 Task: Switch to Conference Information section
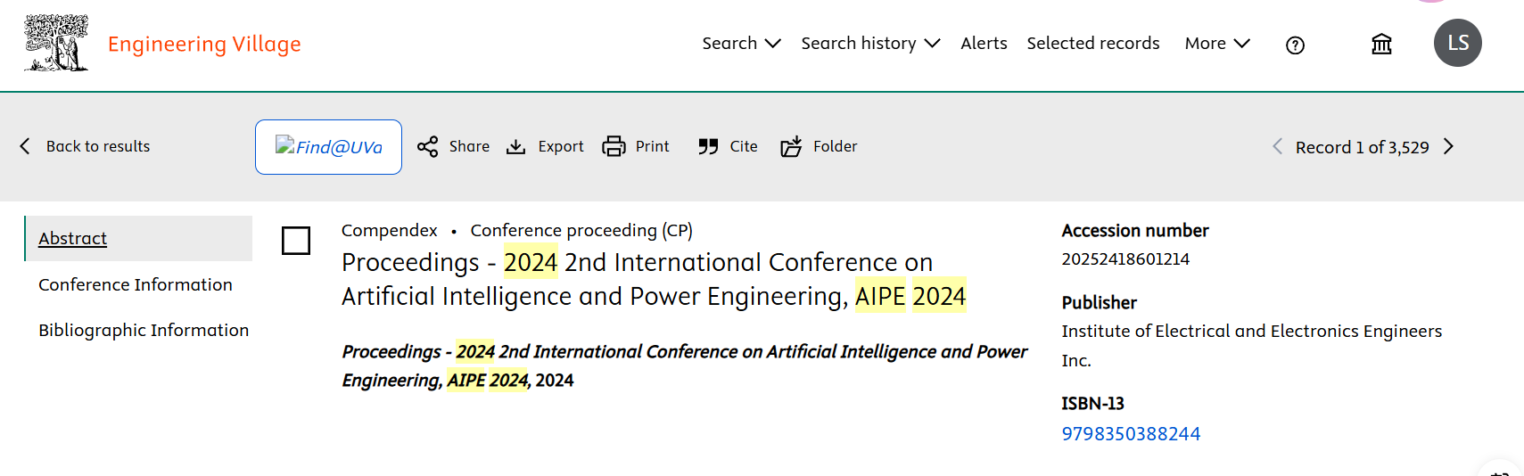click(x=136, y=284)
